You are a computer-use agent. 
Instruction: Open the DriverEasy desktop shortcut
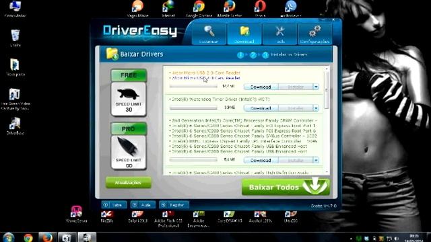coord(15,126)
